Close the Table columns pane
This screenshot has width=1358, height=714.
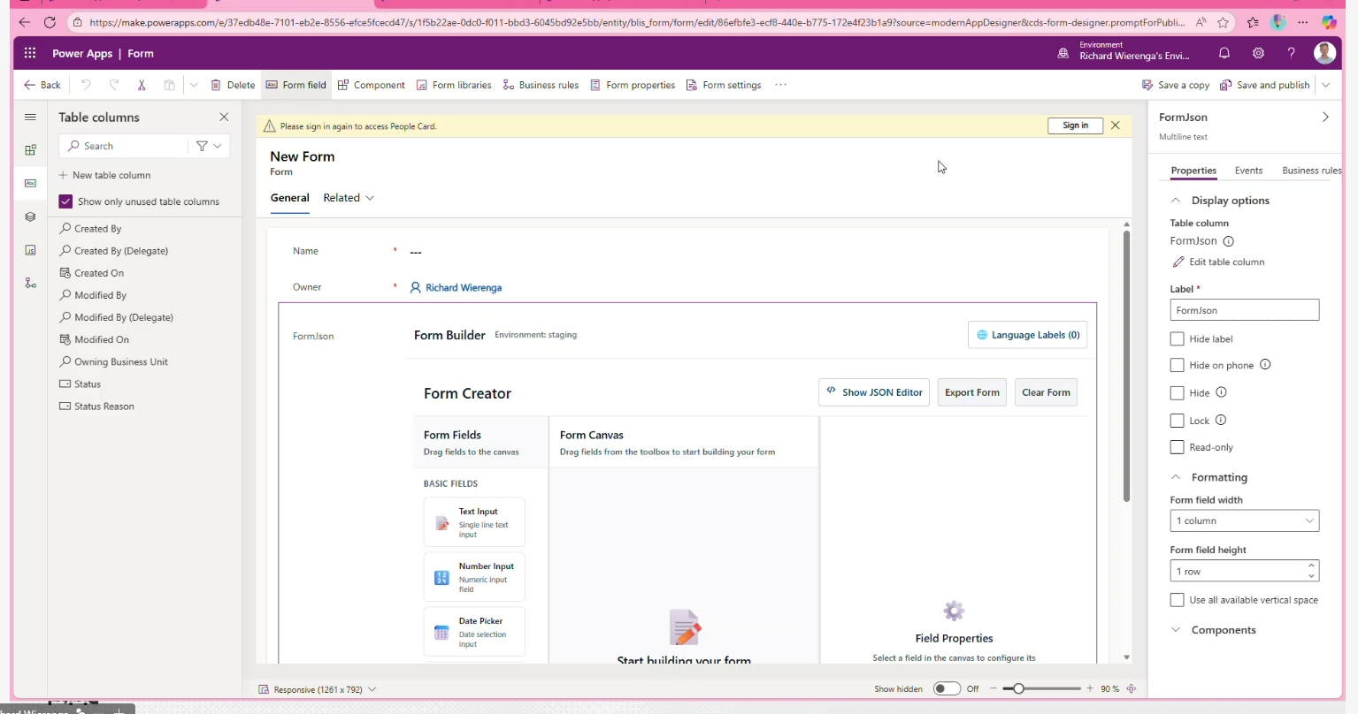coord(224,117)
